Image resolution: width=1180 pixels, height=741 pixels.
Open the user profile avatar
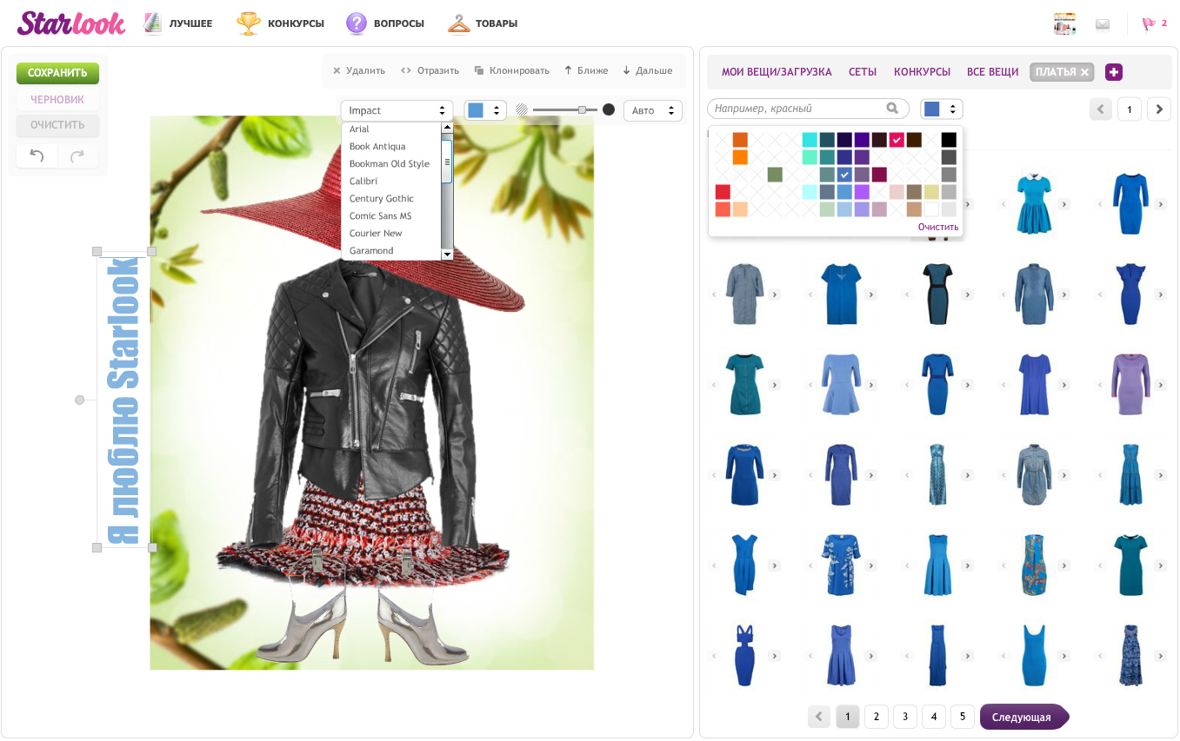point(1064,23)
